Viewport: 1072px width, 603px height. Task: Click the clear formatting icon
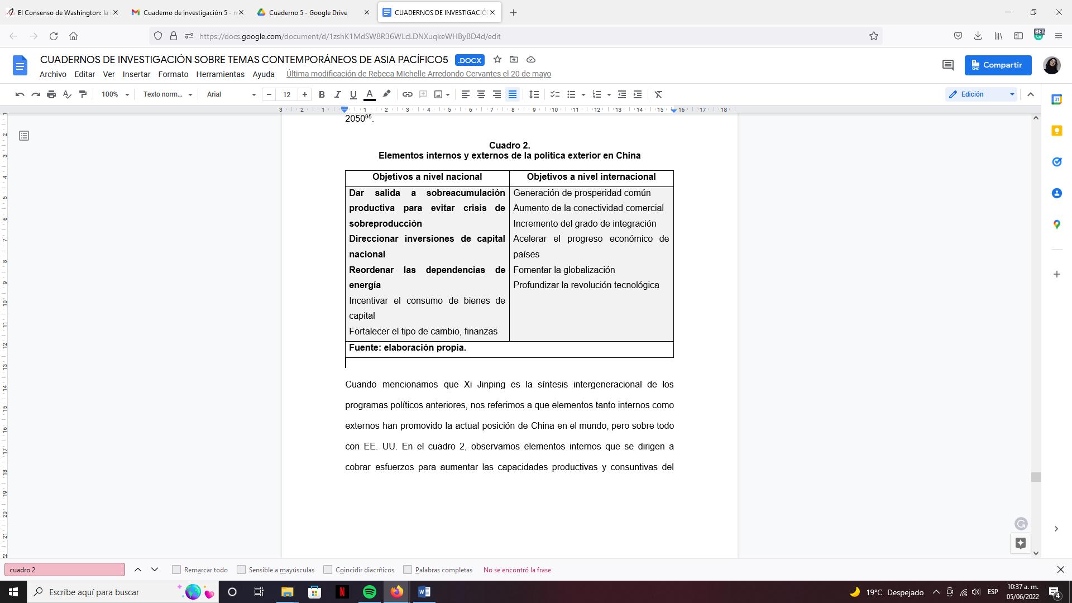click(x=658, y=94)
